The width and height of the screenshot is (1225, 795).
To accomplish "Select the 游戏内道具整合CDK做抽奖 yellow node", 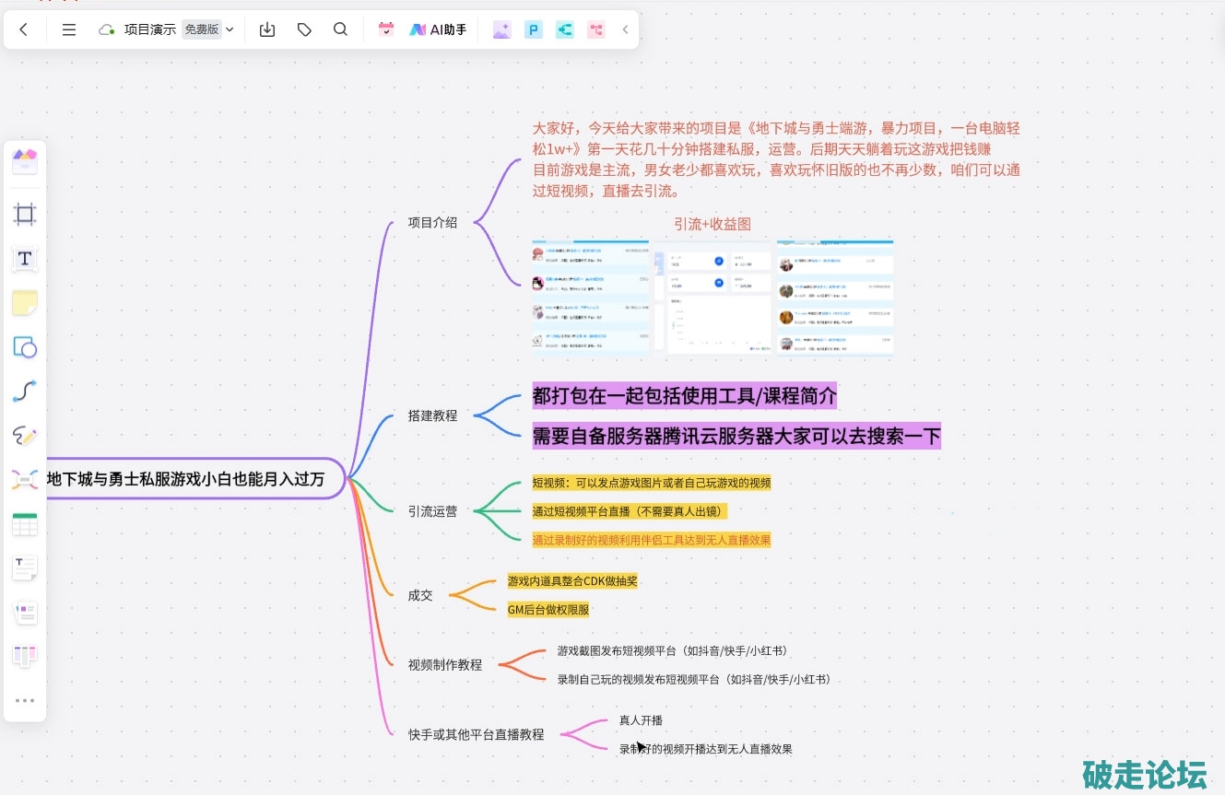I will click(571, 581).
